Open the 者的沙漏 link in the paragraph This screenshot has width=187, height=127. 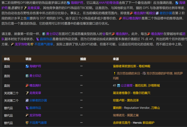[166, 13]
